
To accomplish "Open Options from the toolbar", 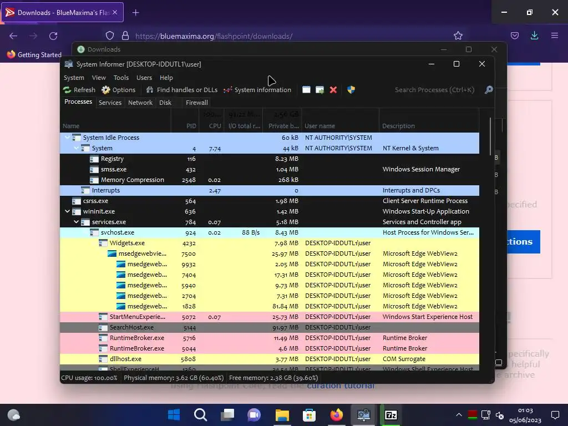I will coord(119,90).
